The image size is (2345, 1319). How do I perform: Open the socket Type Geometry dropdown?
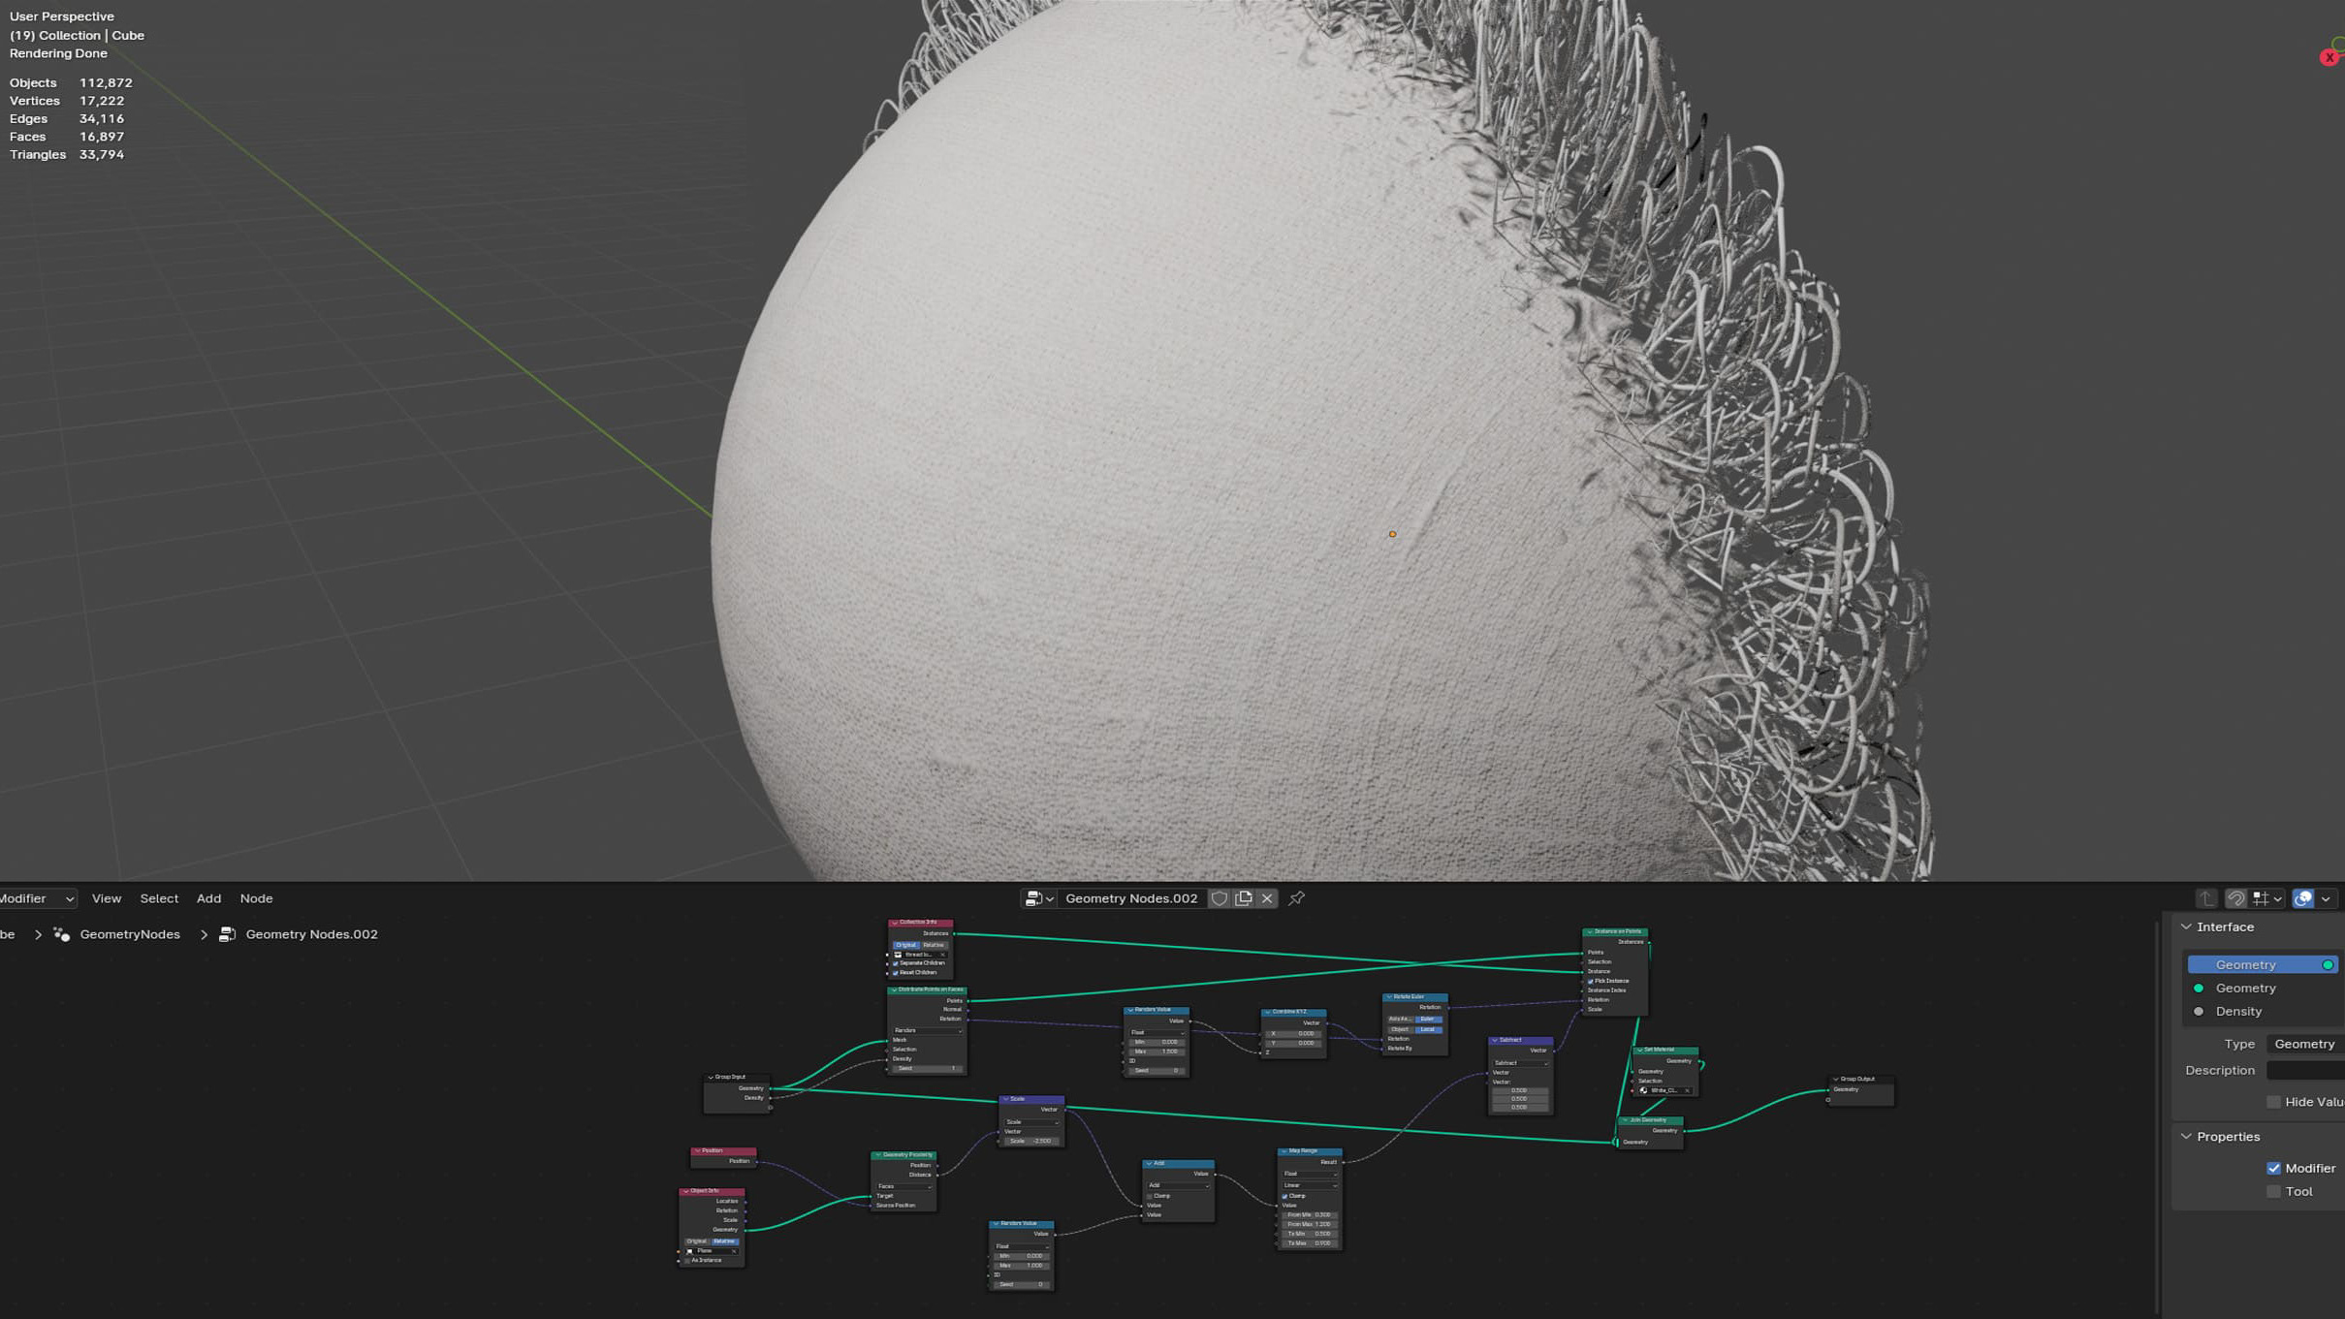(2305, 1044)
